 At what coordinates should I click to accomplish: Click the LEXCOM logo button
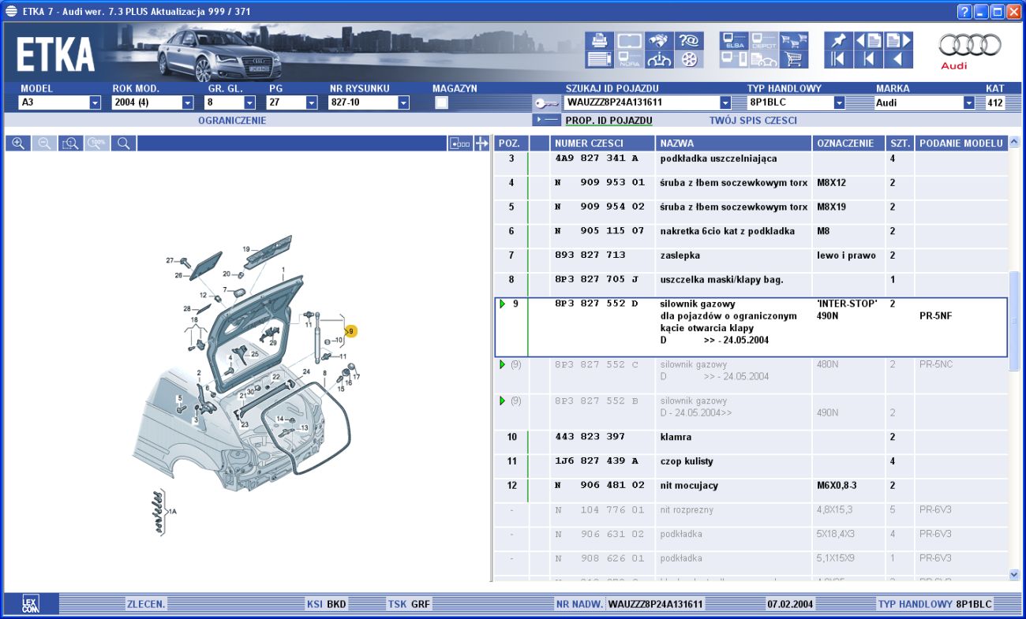click(32, 604)
